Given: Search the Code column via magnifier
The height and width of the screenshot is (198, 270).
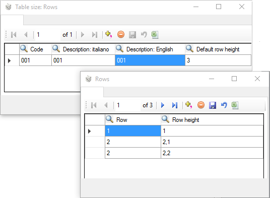Looking at the screenshot, I should pyautogui.click(x=24, y=49).
